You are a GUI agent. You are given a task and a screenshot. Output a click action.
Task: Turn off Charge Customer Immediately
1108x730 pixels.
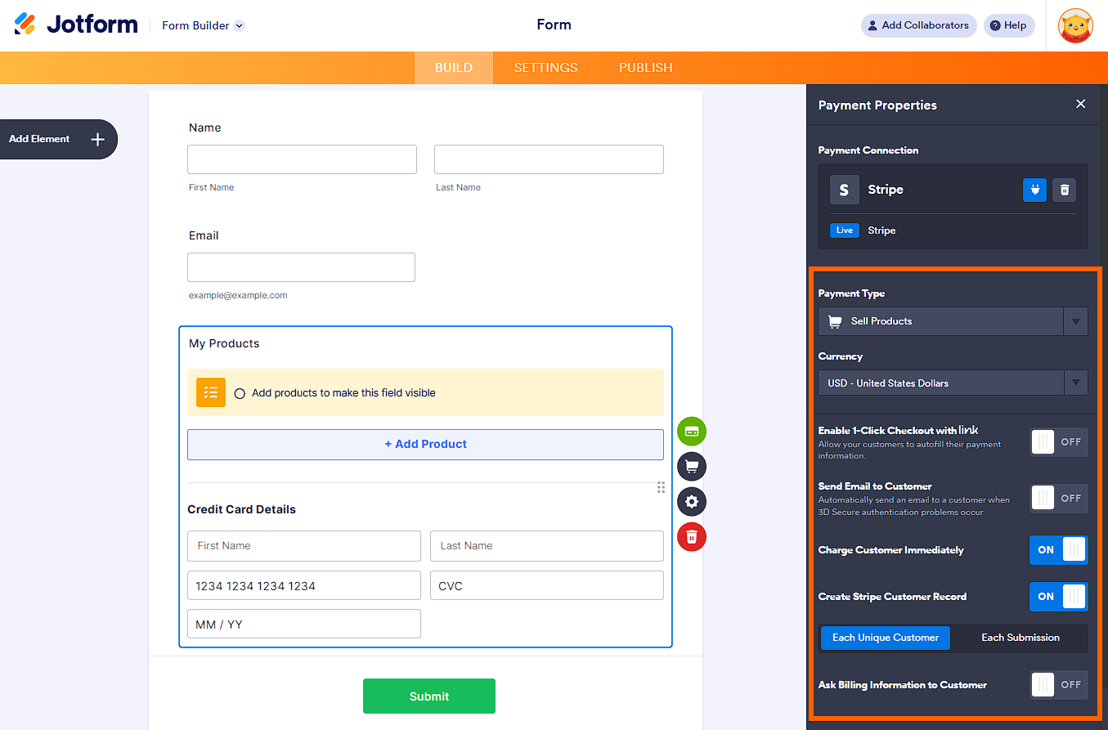(1059, 550)
